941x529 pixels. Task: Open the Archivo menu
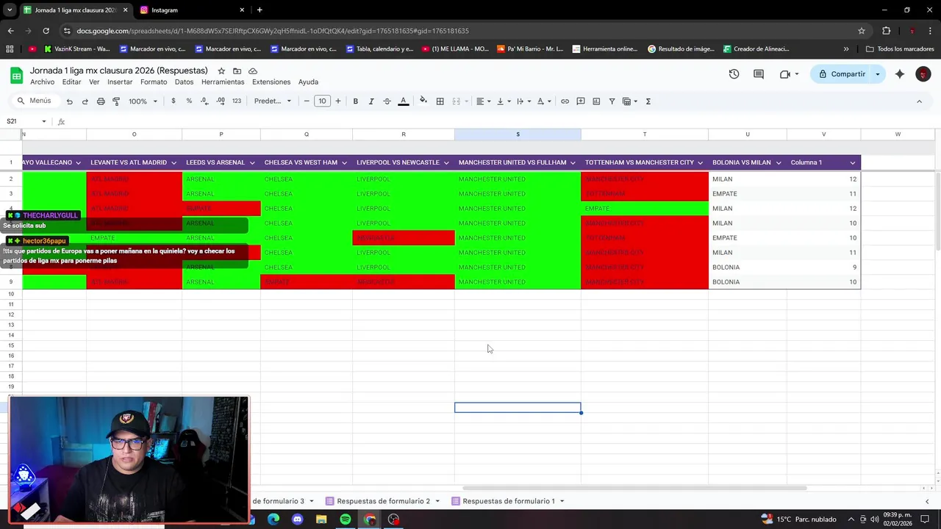coord(42,82)
